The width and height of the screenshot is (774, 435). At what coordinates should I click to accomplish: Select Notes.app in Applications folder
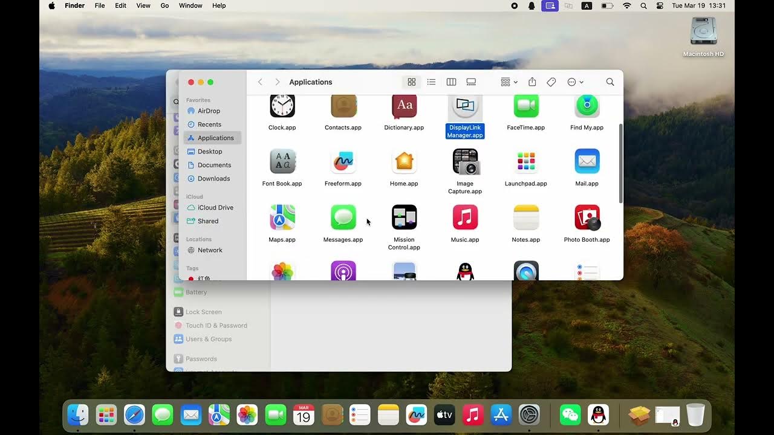tap(526, 217)
